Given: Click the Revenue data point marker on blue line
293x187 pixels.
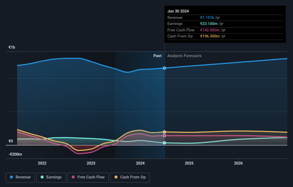Looking at the screenshot, I should [x=165, y=68].
